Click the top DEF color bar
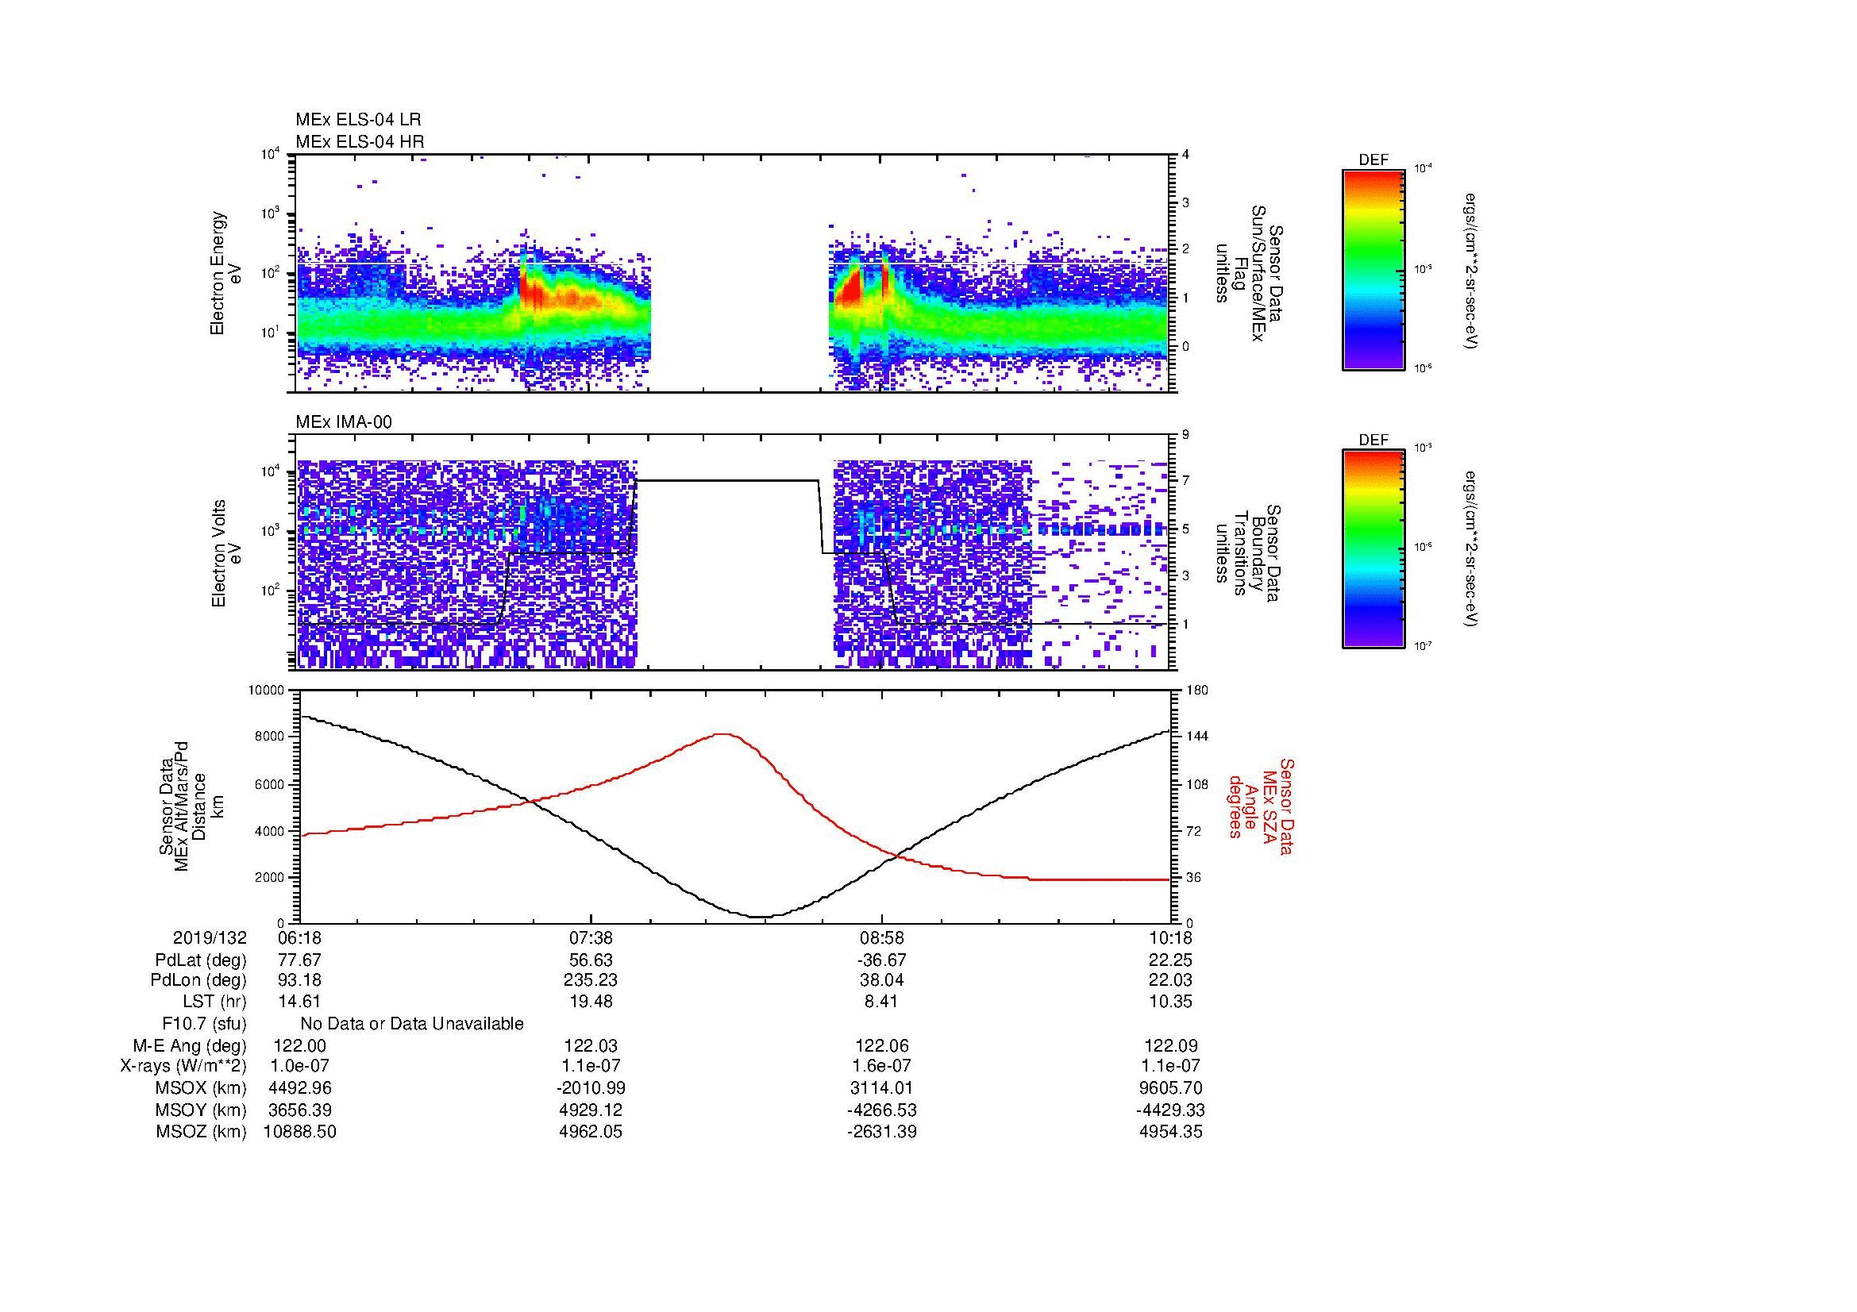The image size is (1857, 1312). point(1373,269)
